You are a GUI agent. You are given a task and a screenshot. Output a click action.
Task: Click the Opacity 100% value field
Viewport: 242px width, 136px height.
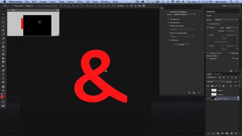coord(235,82)
